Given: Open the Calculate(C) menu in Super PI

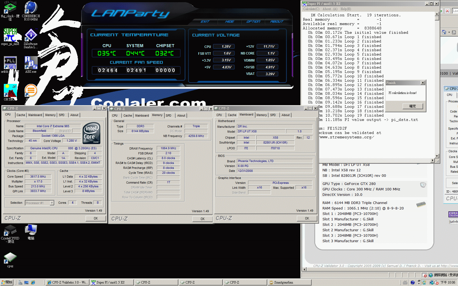Looking at the screenshot, I should [x=311, y=9].
